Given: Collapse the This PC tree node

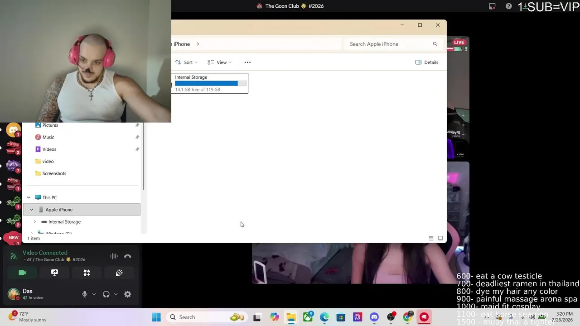Looking at the screenshot, I should click(29, 197).
